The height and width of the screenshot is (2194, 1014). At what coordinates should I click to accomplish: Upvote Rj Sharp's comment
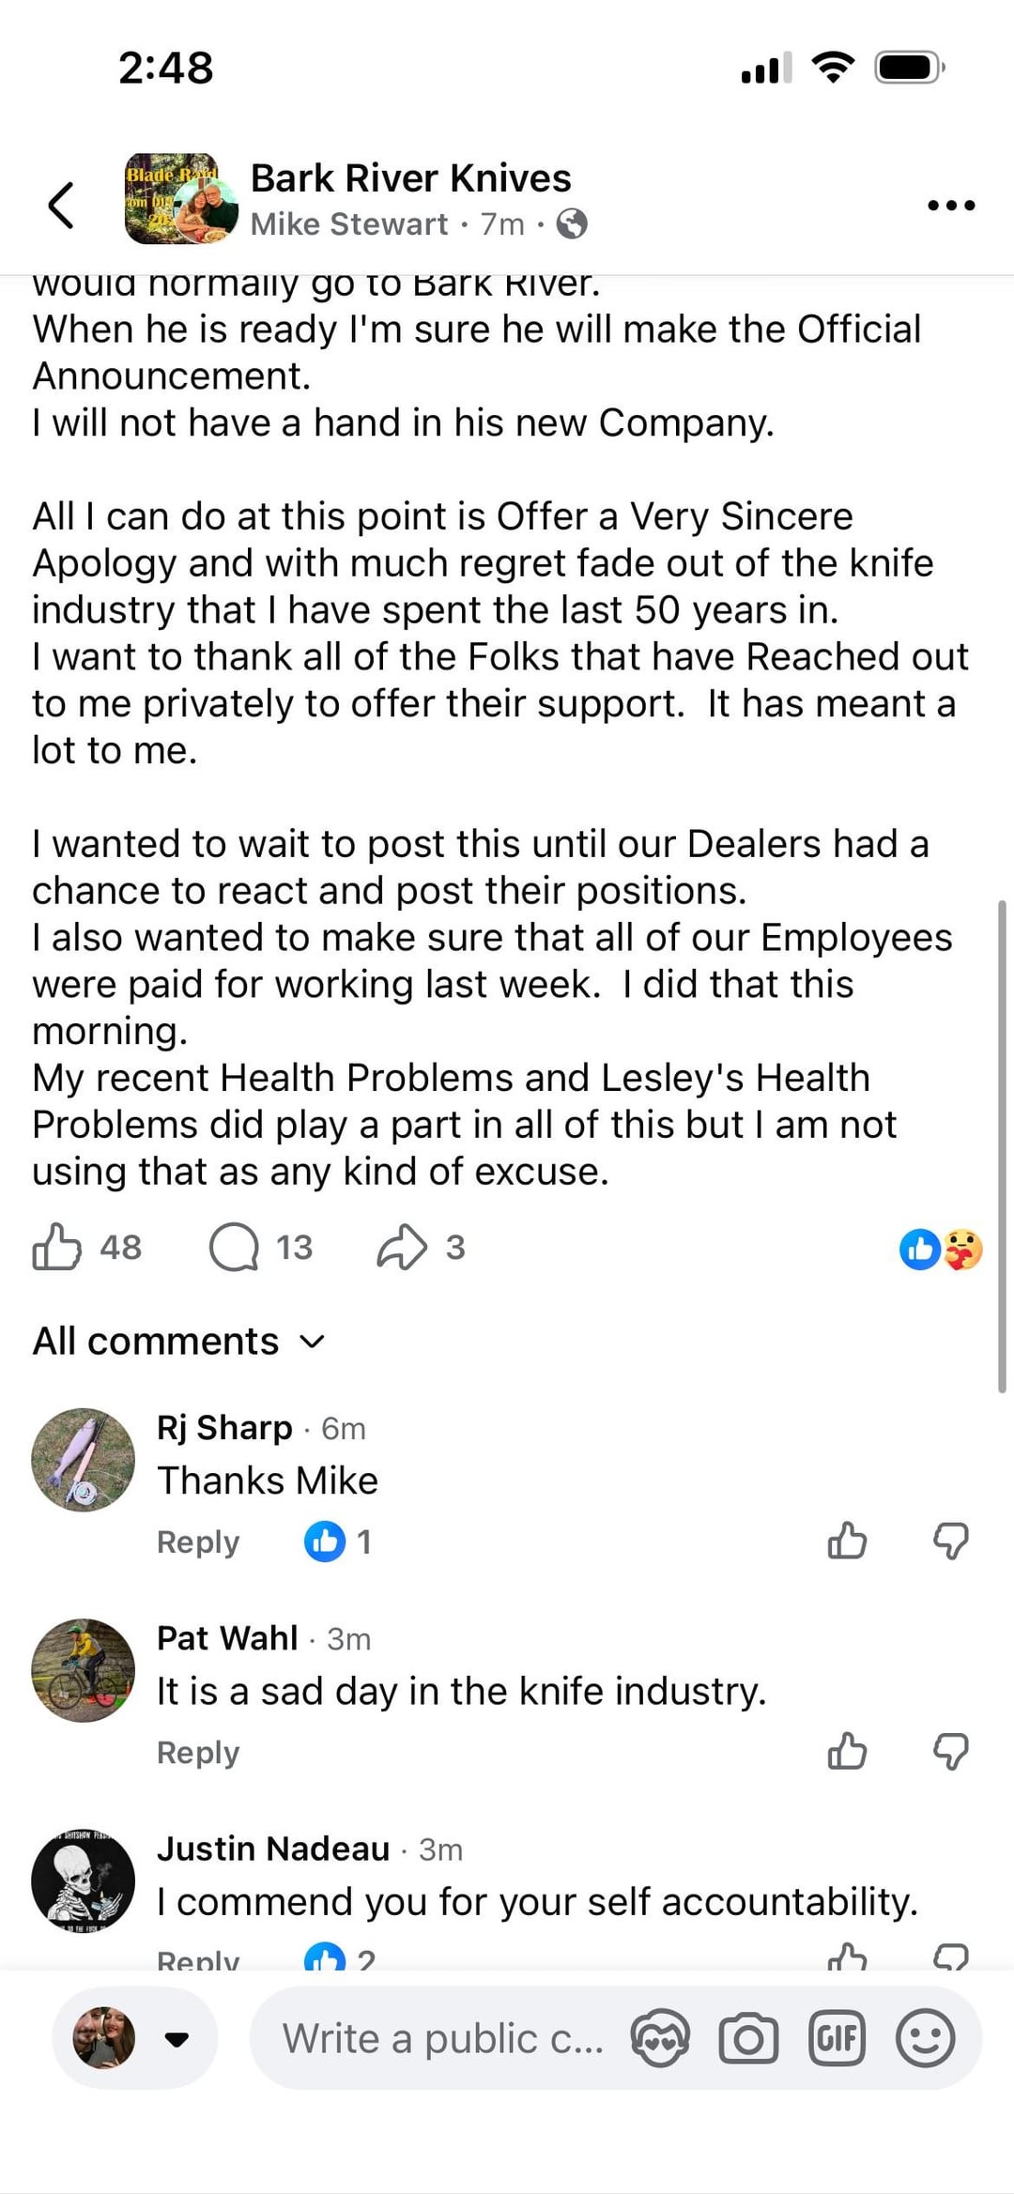pyautogui.click(x=847, y=1541)
